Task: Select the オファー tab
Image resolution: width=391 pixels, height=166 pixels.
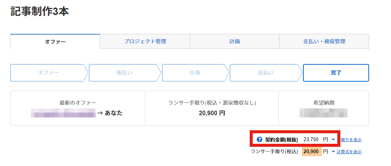Action: point(55,41)
